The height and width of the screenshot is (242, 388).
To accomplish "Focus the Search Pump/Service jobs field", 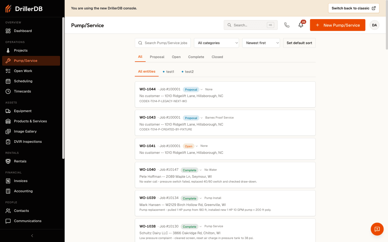I will pyautogui.click(x=163, y=43).
